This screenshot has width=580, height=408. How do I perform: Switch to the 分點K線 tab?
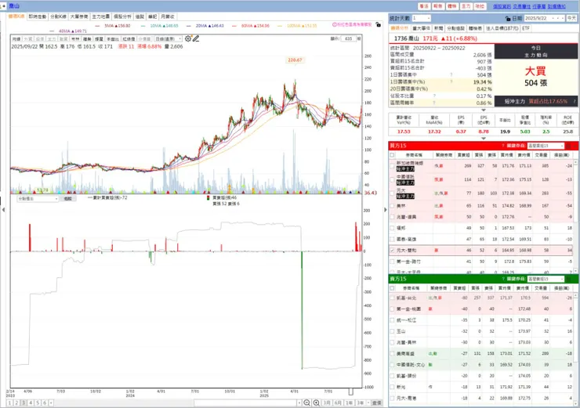pyautogui.click(x=59, y=16)
